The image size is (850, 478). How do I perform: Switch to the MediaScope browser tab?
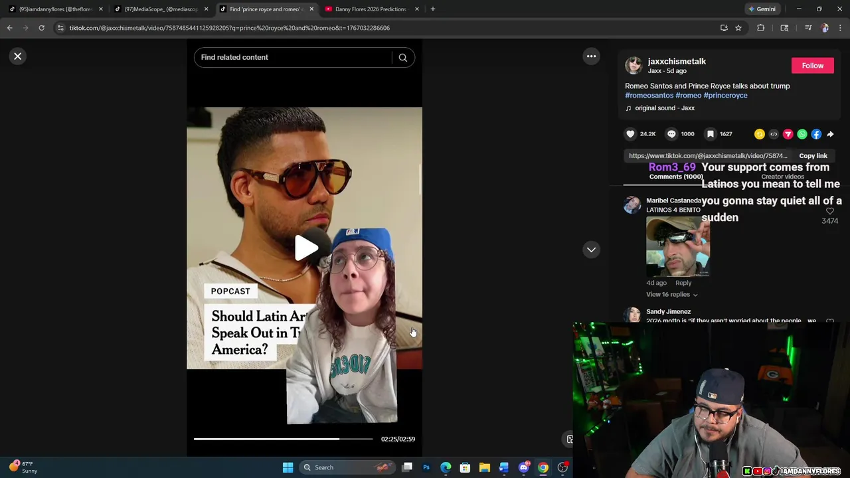tap(161, 9)
